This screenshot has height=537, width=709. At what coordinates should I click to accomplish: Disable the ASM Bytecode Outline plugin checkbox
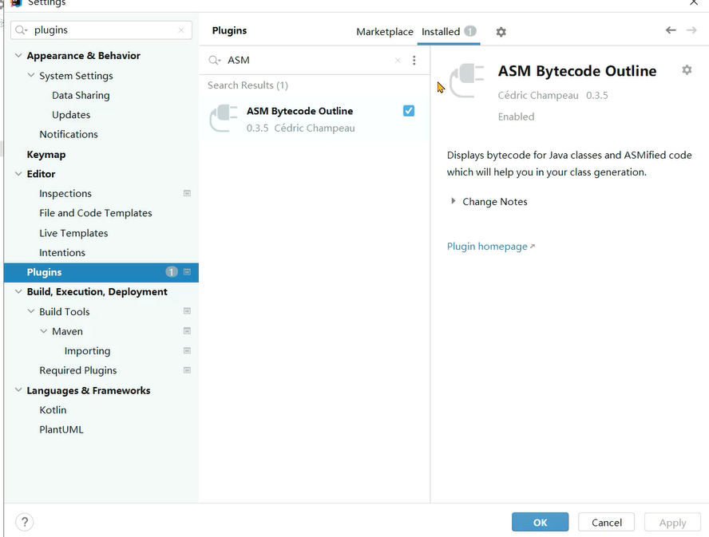coord(409,111)
